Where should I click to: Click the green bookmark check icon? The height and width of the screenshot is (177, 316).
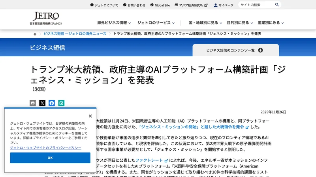tap(61, 103)
